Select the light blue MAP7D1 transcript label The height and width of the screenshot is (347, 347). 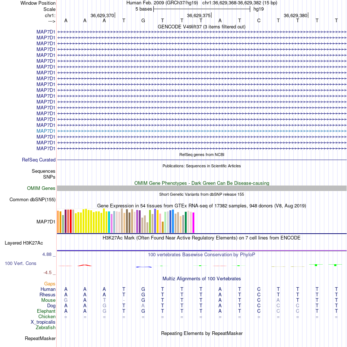coord(46,131)
